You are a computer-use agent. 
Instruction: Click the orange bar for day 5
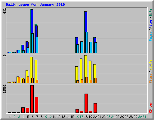click(28, 80)
